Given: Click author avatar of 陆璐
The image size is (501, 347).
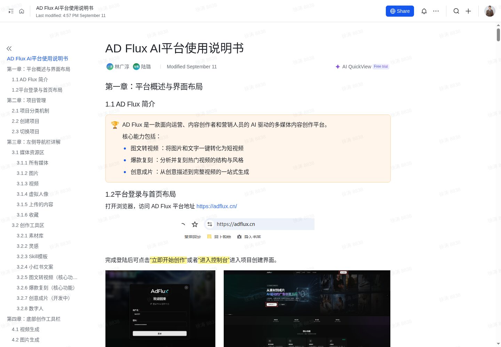Looking at the screenshot, I should [136, 67].
